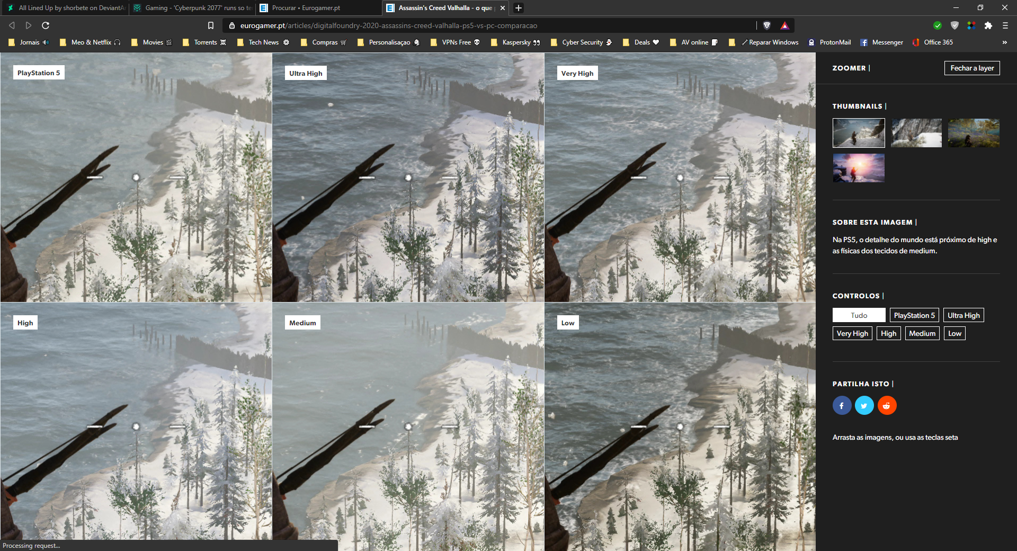The image size is (1017, 551).
Task: Open the Office 365 bookmark
Action: pyautogui.click(x=932, y=42)
